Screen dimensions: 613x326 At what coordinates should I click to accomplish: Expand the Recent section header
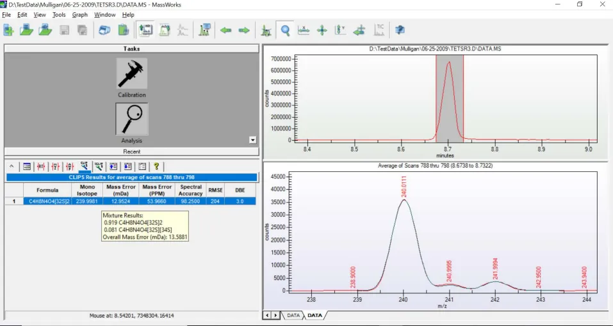tap(131, 151)
